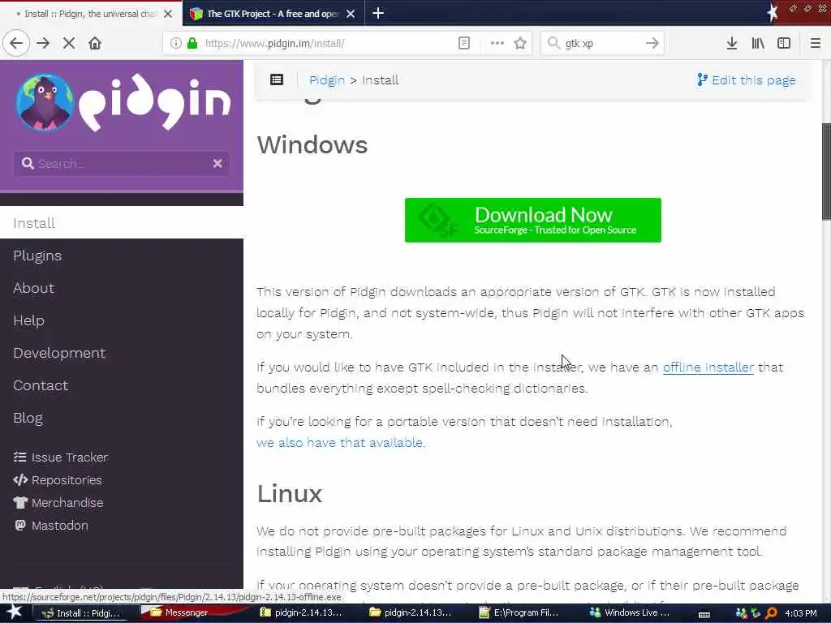Switch to The GTK Project tab
The width and height of the screenshot is (831, 623).
pos(273,14)
